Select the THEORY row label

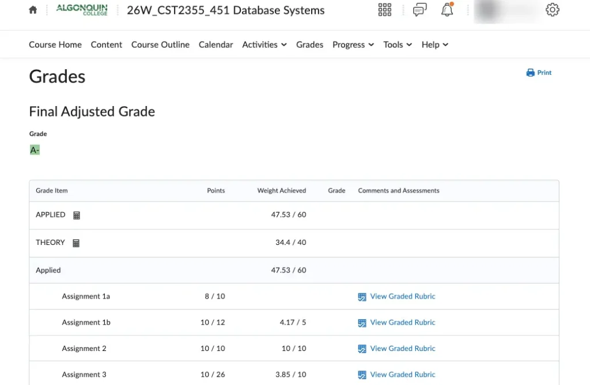pyautogui.click(x=51, y=243)
